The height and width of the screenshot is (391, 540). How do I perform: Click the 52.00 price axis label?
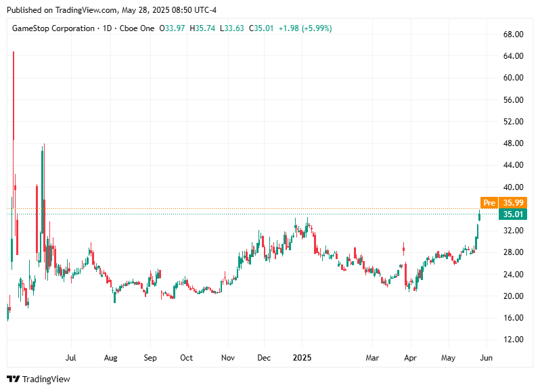point(513,122)
